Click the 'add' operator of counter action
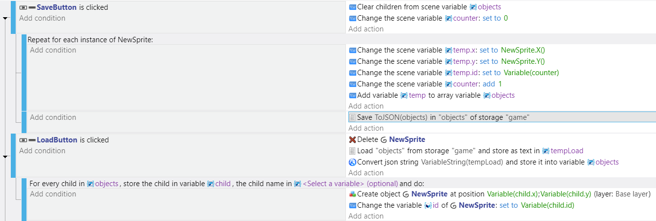 489,84
